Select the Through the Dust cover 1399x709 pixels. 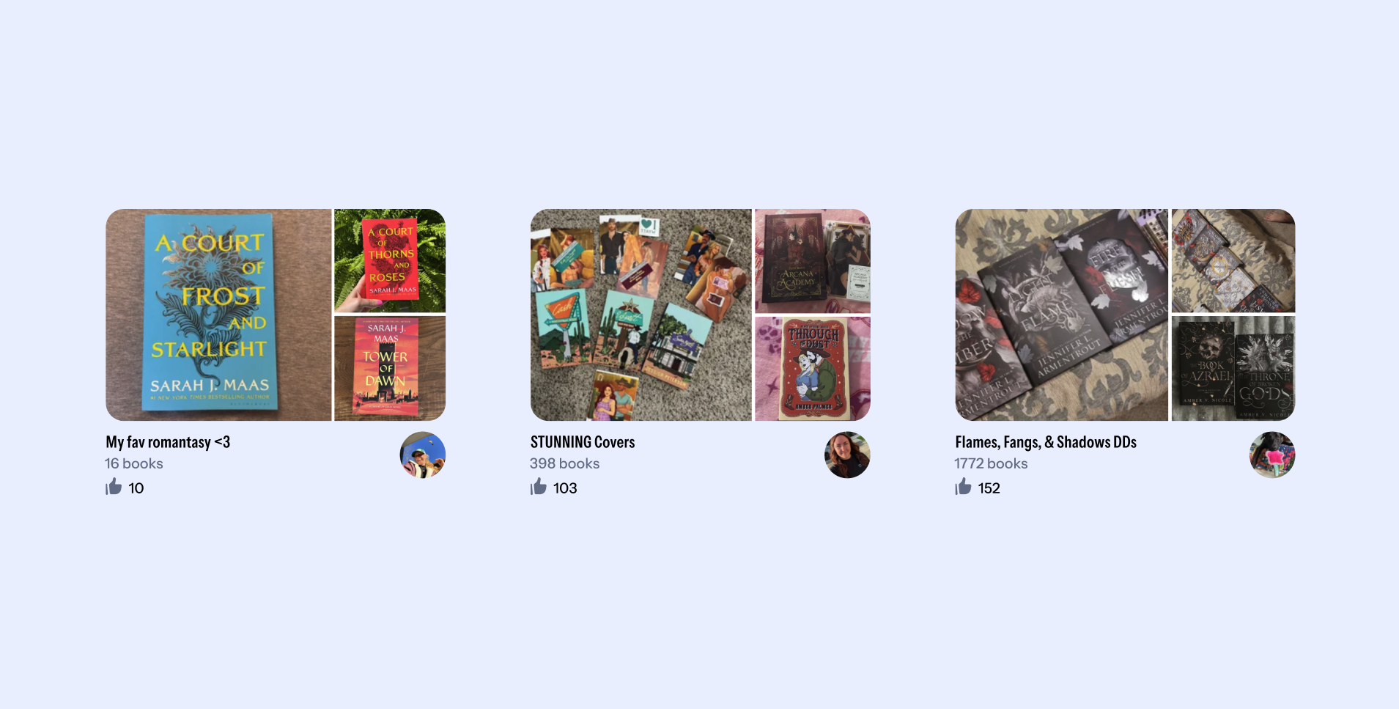[x=813, y=369]
